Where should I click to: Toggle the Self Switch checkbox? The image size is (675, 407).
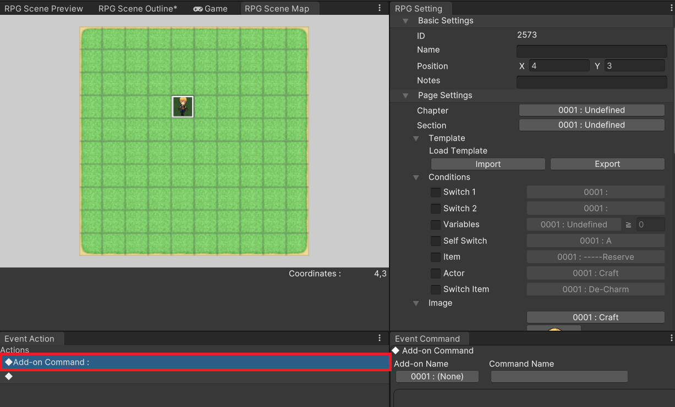(435, 241)
